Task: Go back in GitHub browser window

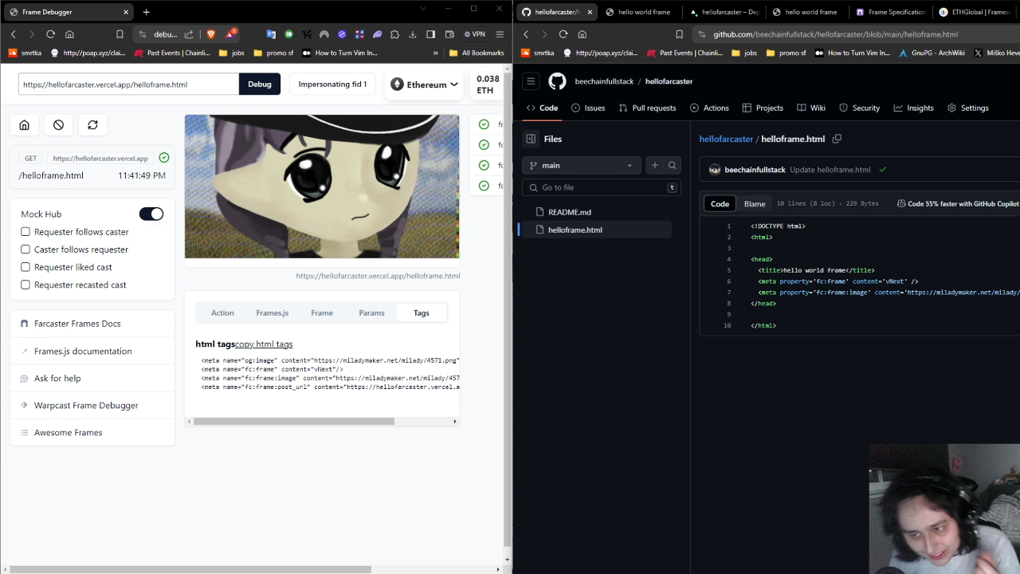Action: coord(526,34)
